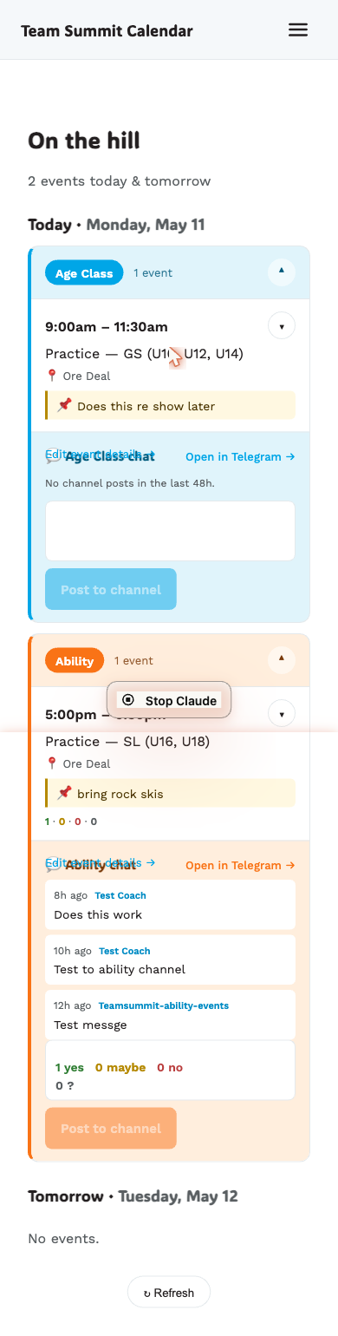This screenshot has height=1336, width=338.
Task: Open Age Class chat in Telegram
Action: pos(240,456)
